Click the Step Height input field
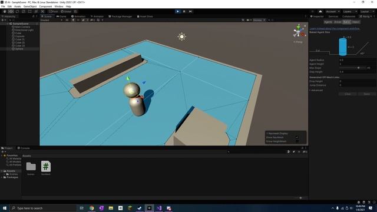This screenshot has width=377, height=212. tap(358, 72)
